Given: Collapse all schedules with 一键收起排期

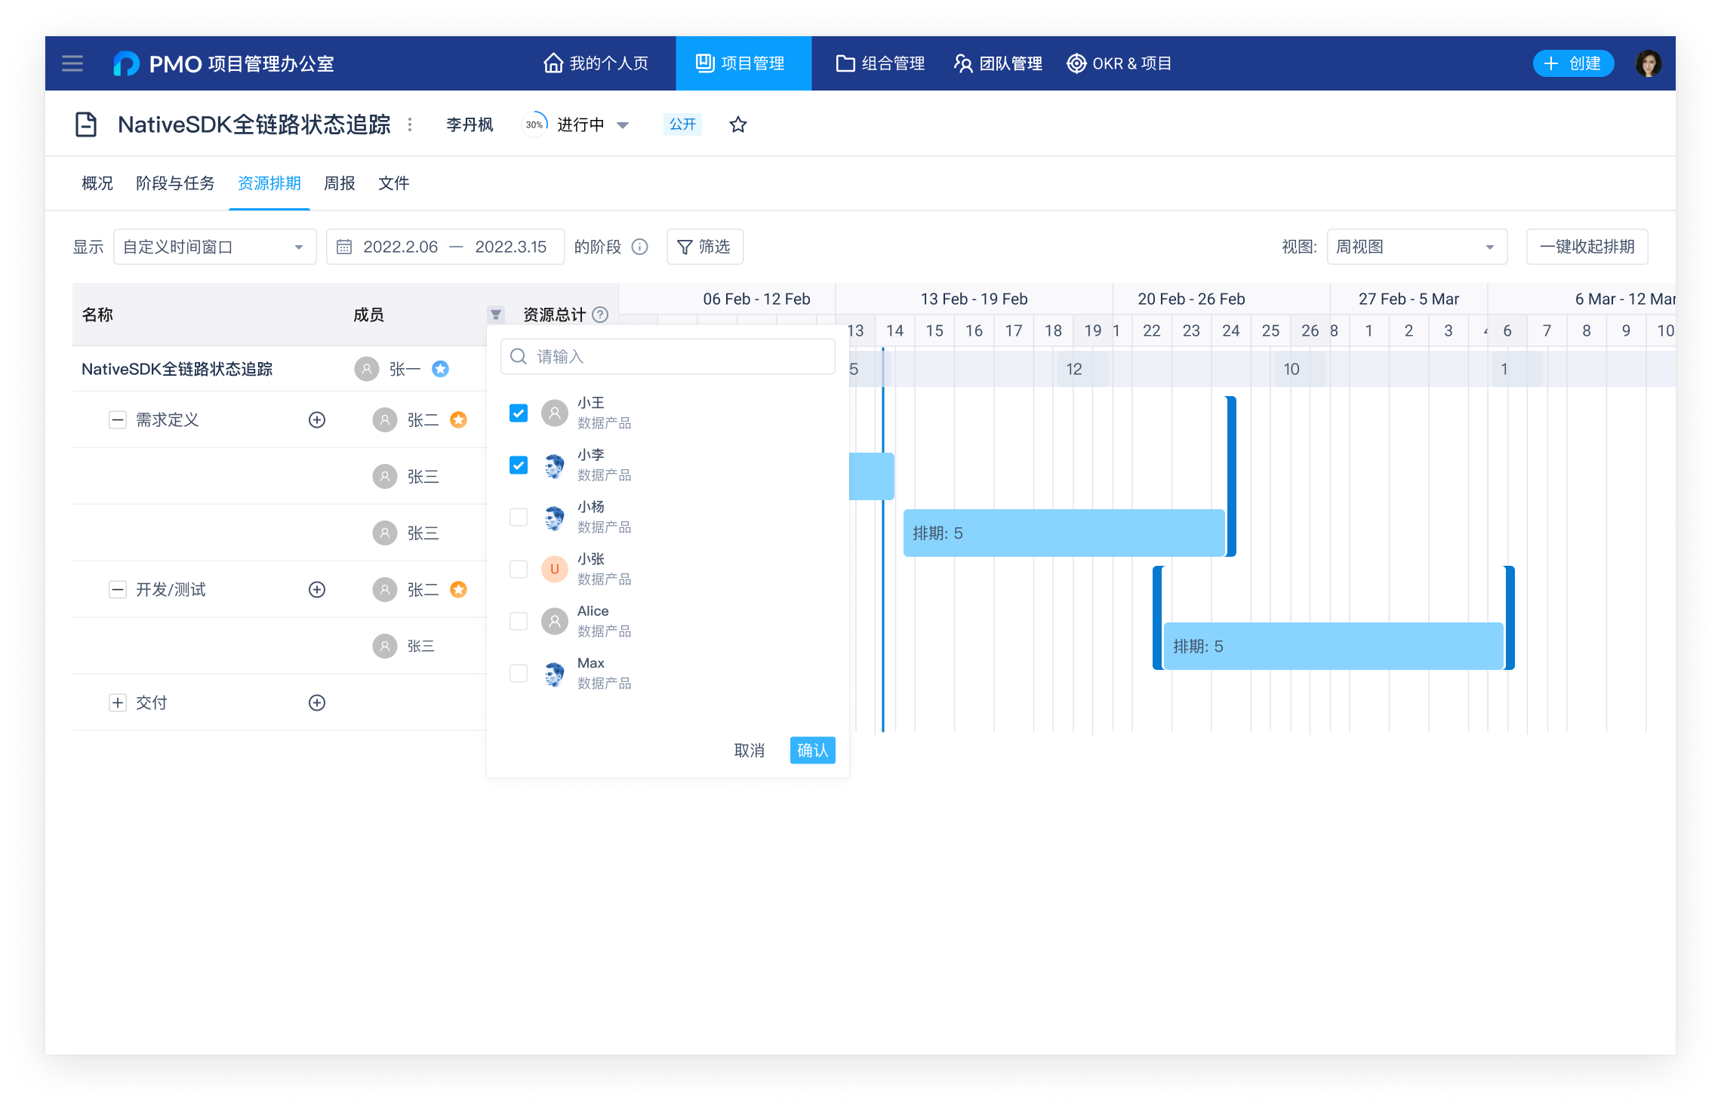Looking at the screenshot, I should [x=1585, y=246].
